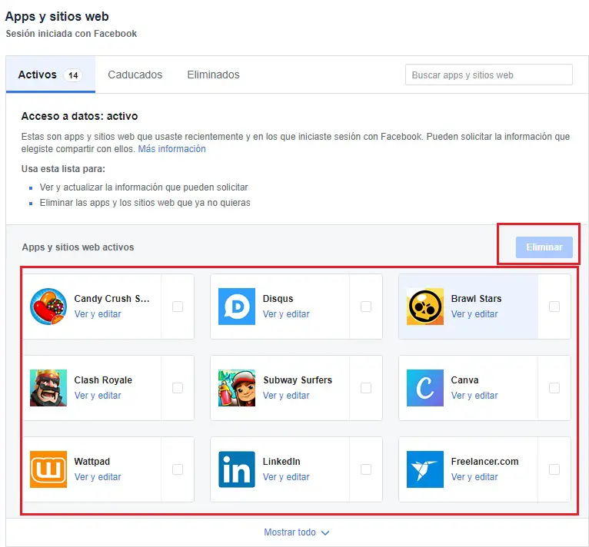Tick the Candy Crush checkbox
Image resolution: width=589 pixels, height=547 pixels.
[178, 307]
